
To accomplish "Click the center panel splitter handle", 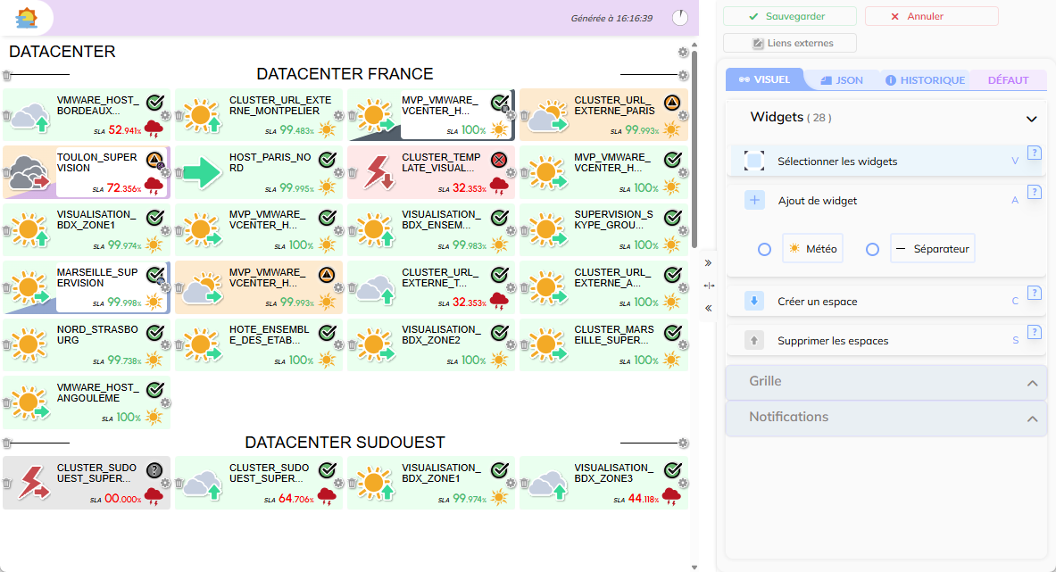I will [x=709, y=286].
